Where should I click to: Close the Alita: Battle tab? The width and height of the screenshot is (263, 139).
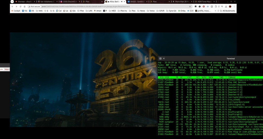click(124, 2)
